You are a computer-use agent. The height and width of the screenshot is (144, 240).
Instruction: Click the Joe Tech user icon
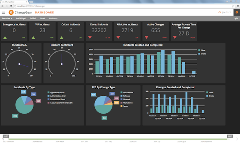220,12
